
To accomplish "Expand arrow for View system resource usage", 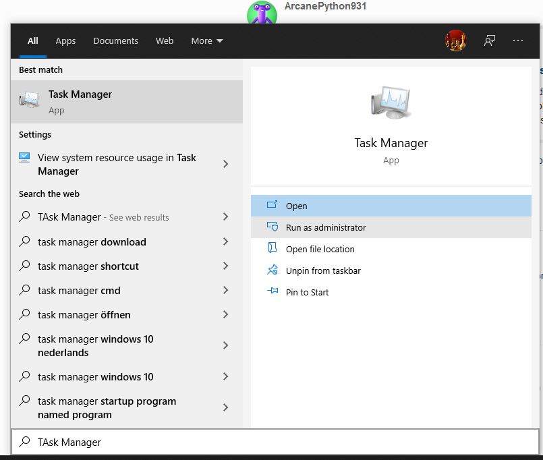I will coord(225,164).
